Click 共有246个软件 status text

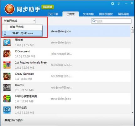(14, 120)
